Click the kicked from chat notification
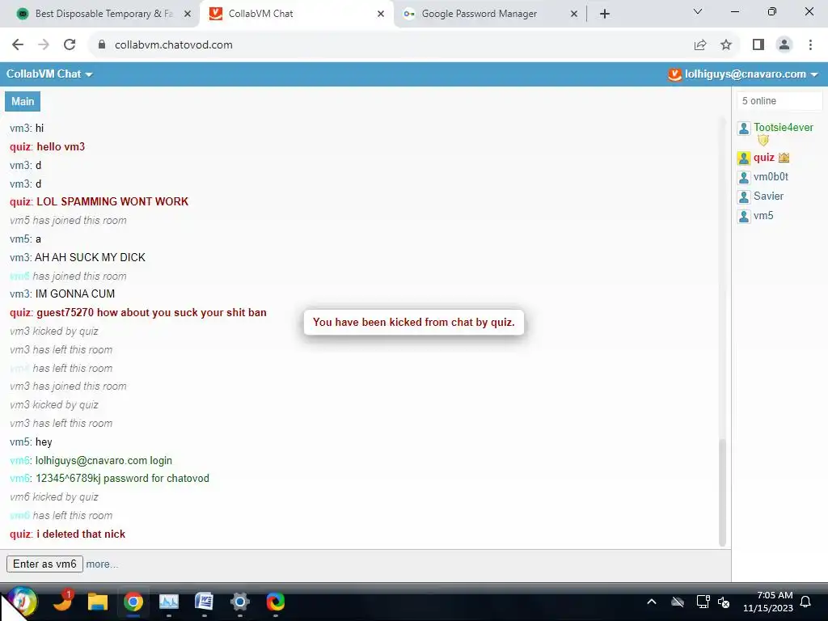 pyautogui.click(x=413, y=322)
